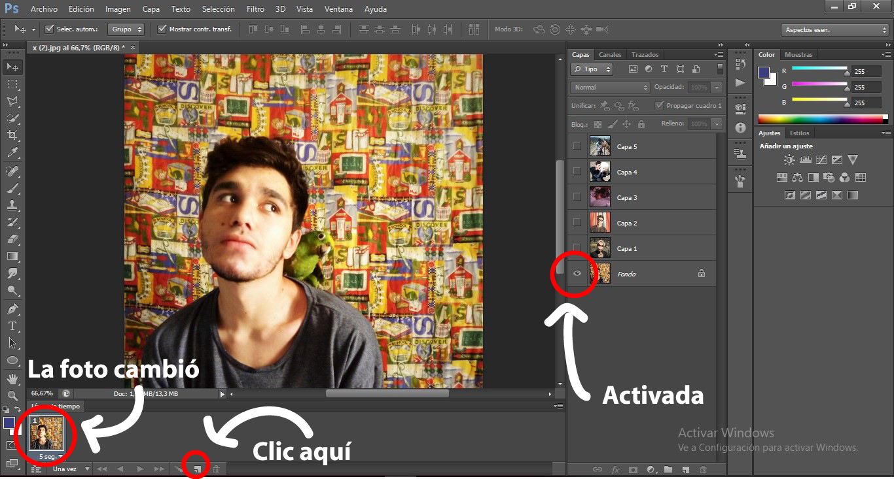Select the Crop tool
This screenshot has height=479, width=894.
[12, 135]
